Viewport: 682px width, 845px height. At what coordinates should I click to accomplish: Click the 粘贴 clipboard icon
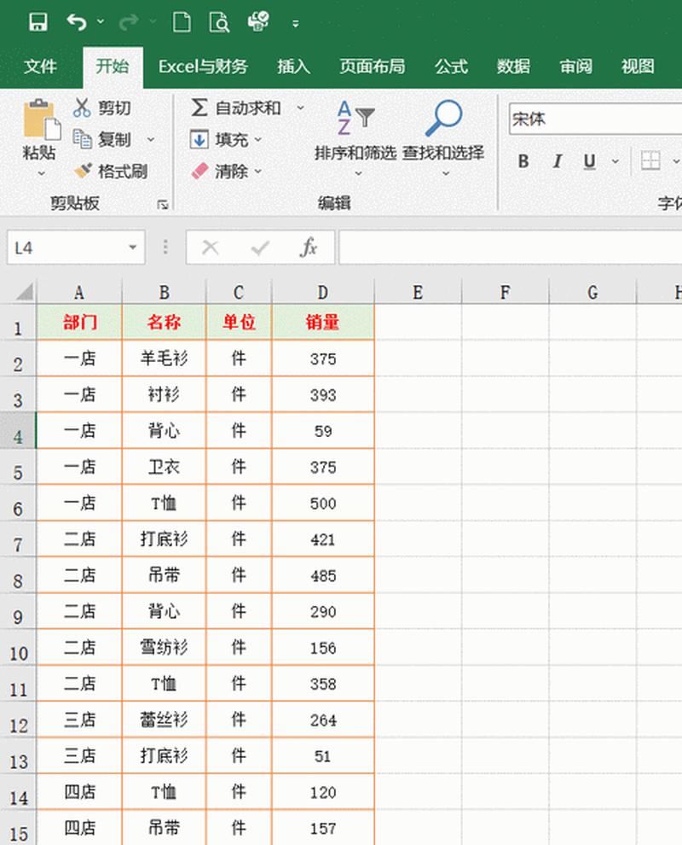click(x=41, y=119)
